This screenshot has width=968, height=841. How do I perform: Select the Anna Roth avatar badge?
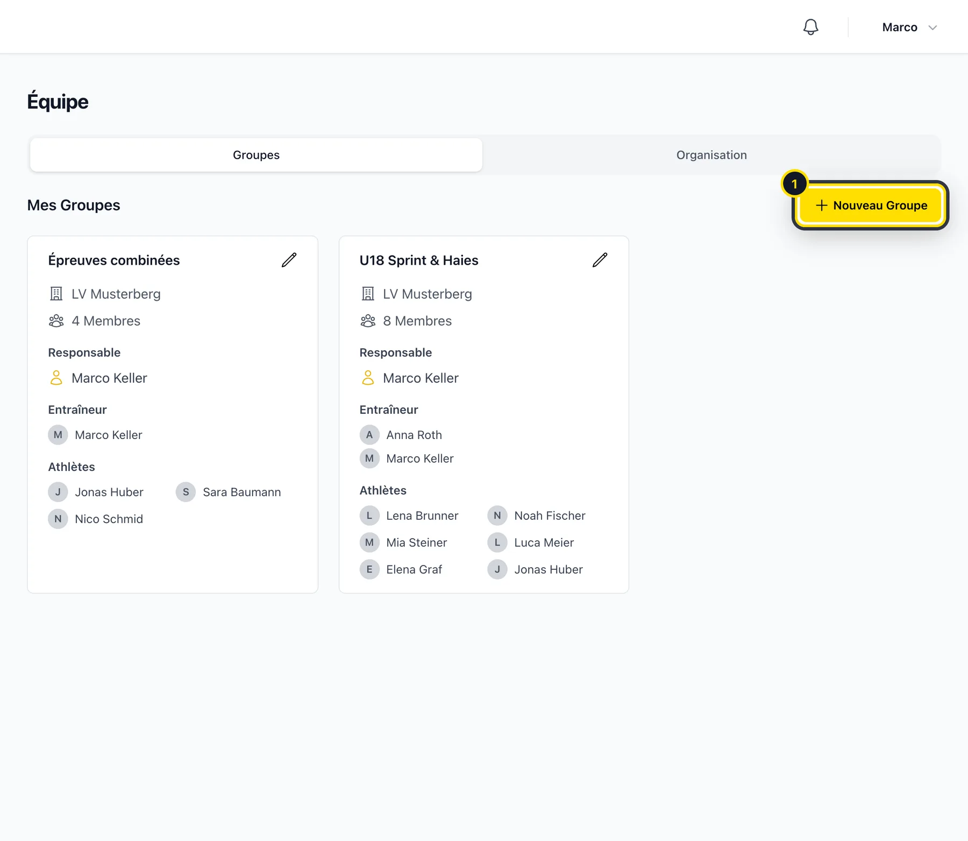coord(369,435)
